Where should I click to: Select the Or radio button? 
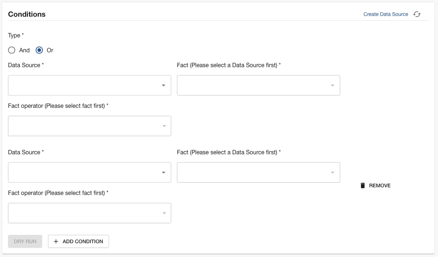[39, 50]
